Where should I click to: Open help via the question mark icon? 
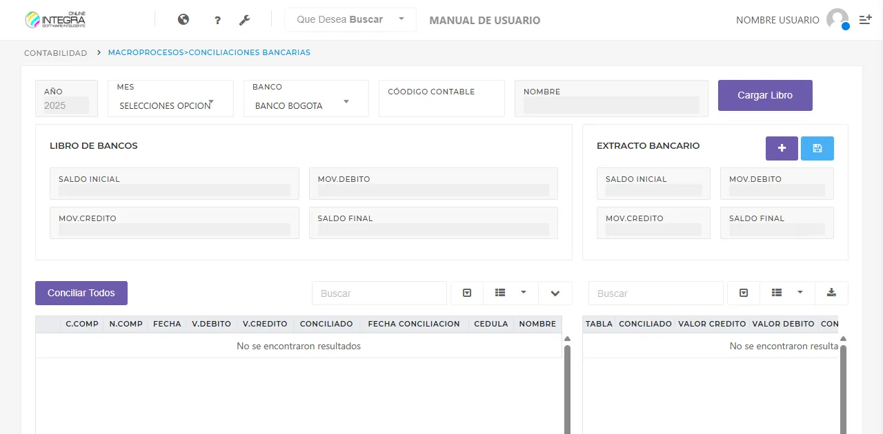point(217,21)
